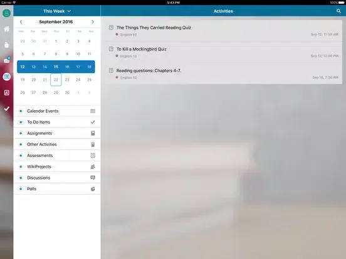Viewport: 346px width, 259px height.
Task: Click the Assignments notebook icon
Action: (93, 133)
